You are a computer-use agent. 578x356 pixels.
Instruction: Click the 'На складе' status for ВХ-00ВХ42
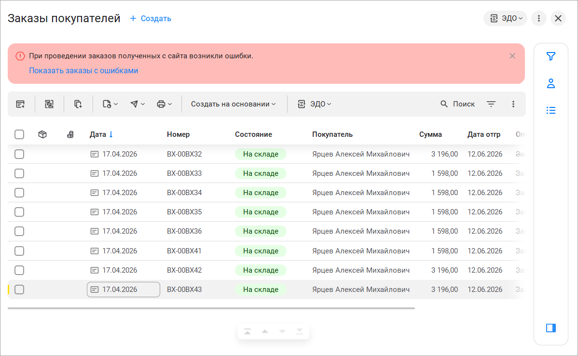coord(261,270)
